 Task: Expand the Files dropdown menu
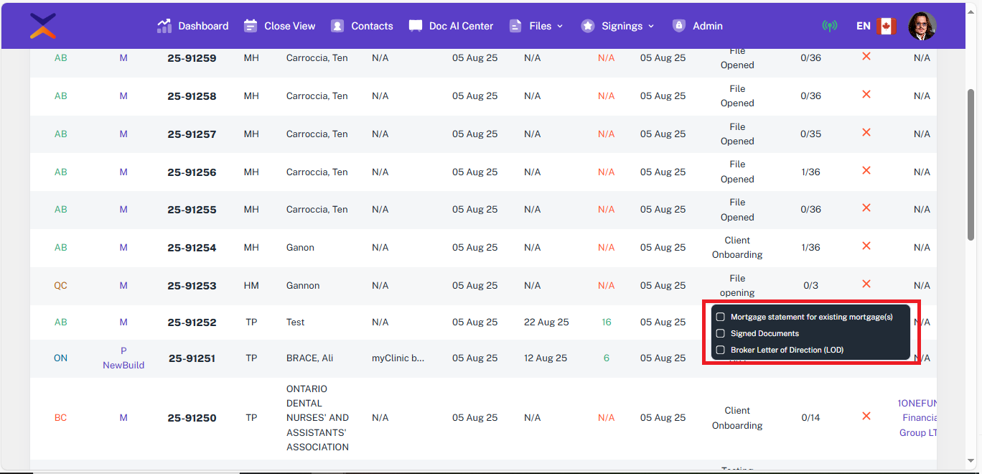coord(536,26)
